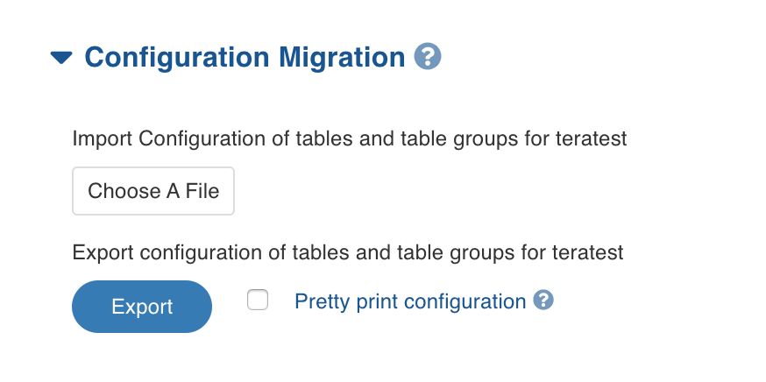Click the Configuration Migration heading text

tap(245, 58)
